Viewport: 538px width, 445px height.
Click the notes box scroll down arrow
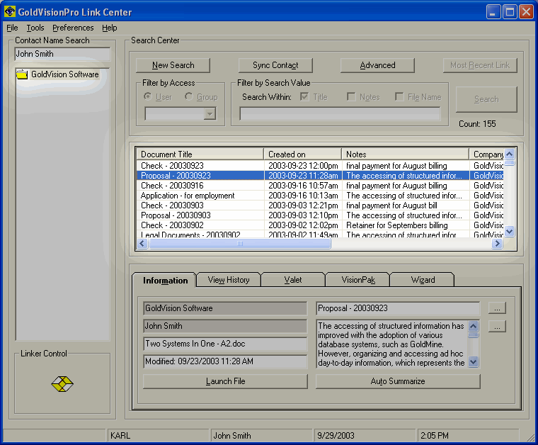point(473,361)
